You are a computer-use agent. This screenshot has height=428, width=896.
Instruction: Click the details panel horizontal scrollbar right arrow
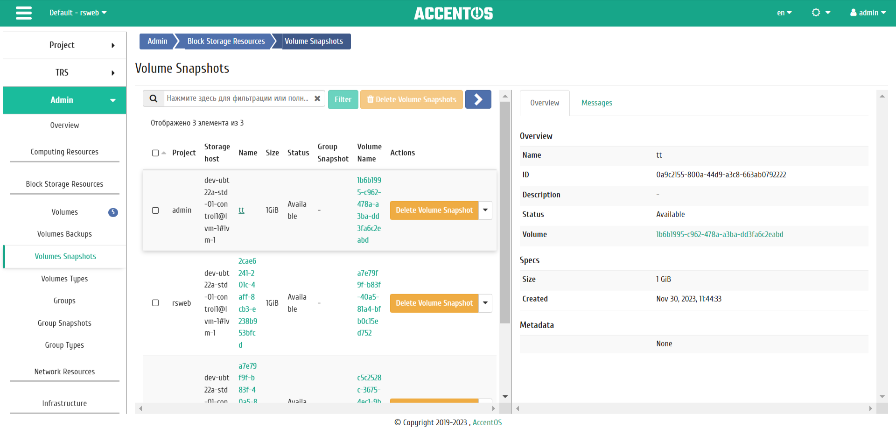(870, 408)
